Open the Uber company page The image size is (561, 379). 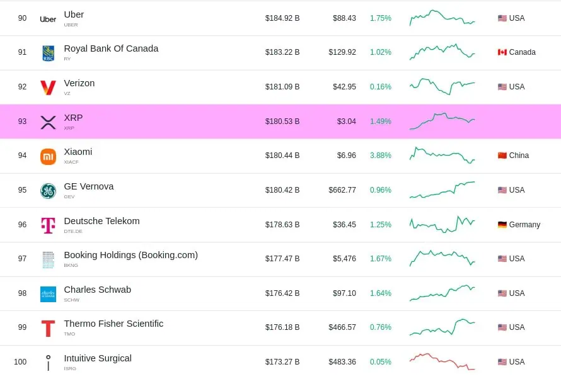(x=74, y=14)
